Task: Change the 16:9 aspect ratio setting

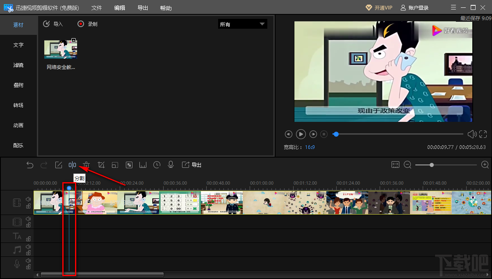Action: coord(310,147)
